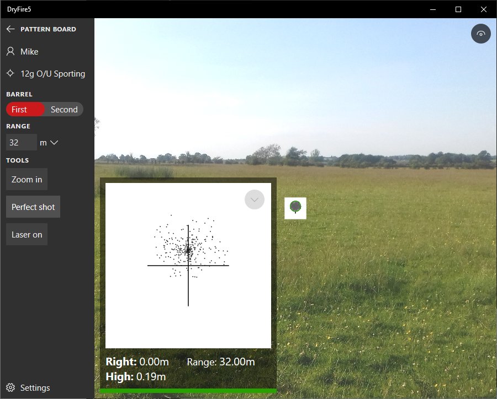Collapse the pattern board with the round chevron

click(255, 199)
